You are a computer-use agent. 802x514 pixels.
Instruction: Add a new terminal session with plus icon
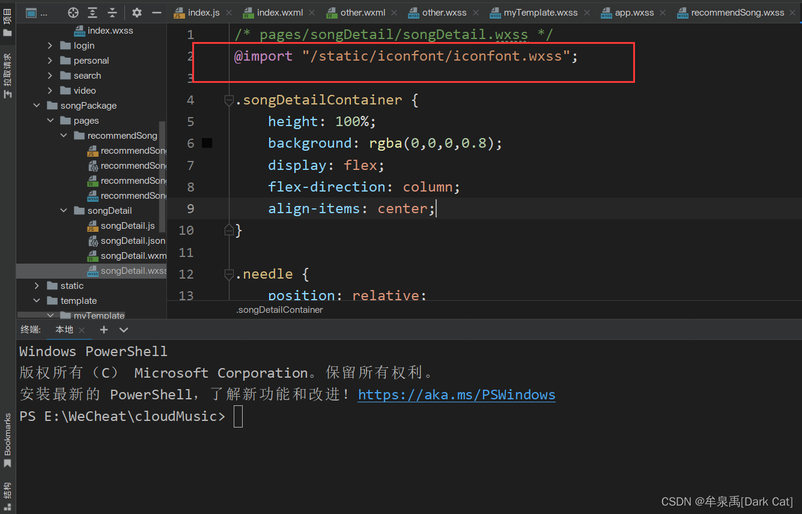pyautogui.click(x=104, y=330)
